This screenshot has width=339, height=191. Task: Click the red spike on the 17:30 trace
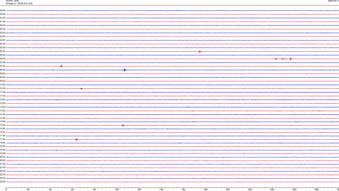(x=77, y=140)
